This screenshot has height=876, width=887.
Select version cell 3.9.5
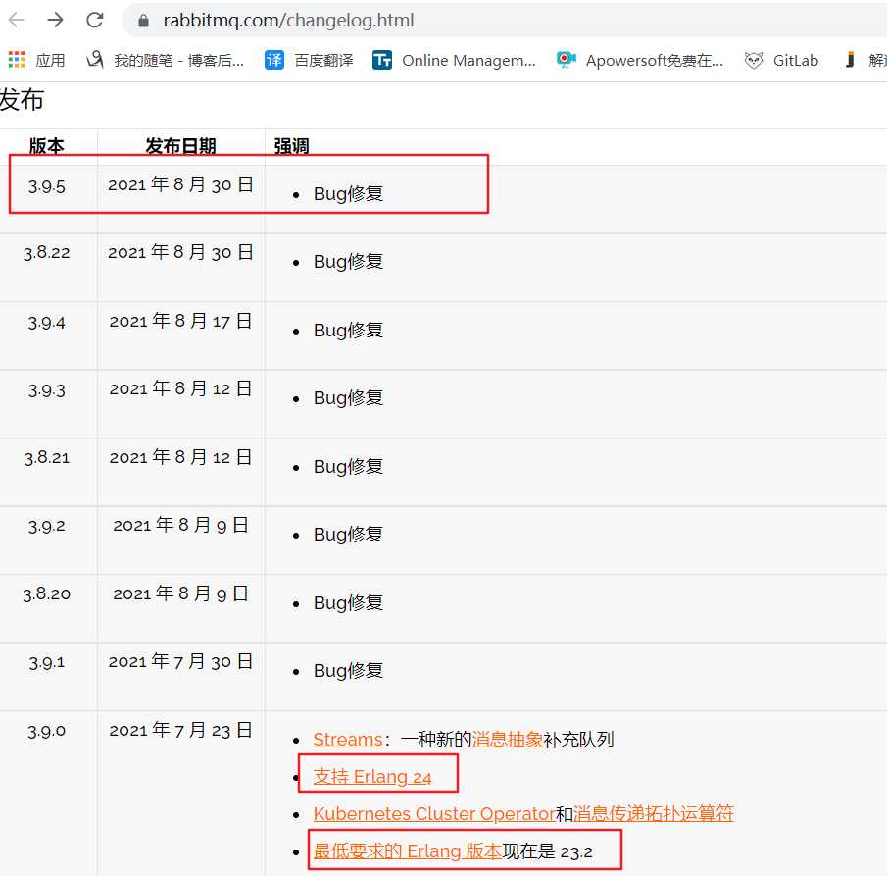(x=47, y=185)
